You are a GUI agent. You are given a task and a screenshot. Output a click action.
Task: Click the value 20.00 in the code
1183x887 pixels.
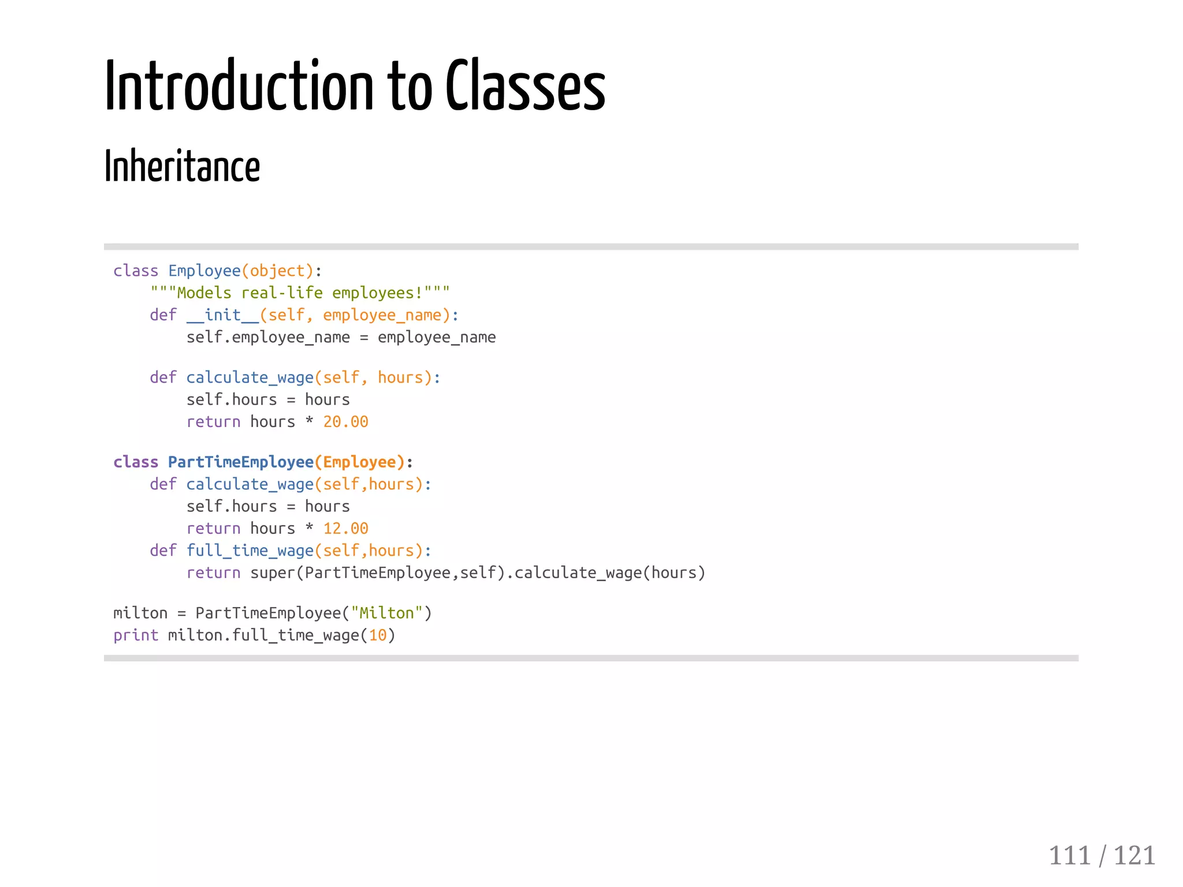[345, 422]
